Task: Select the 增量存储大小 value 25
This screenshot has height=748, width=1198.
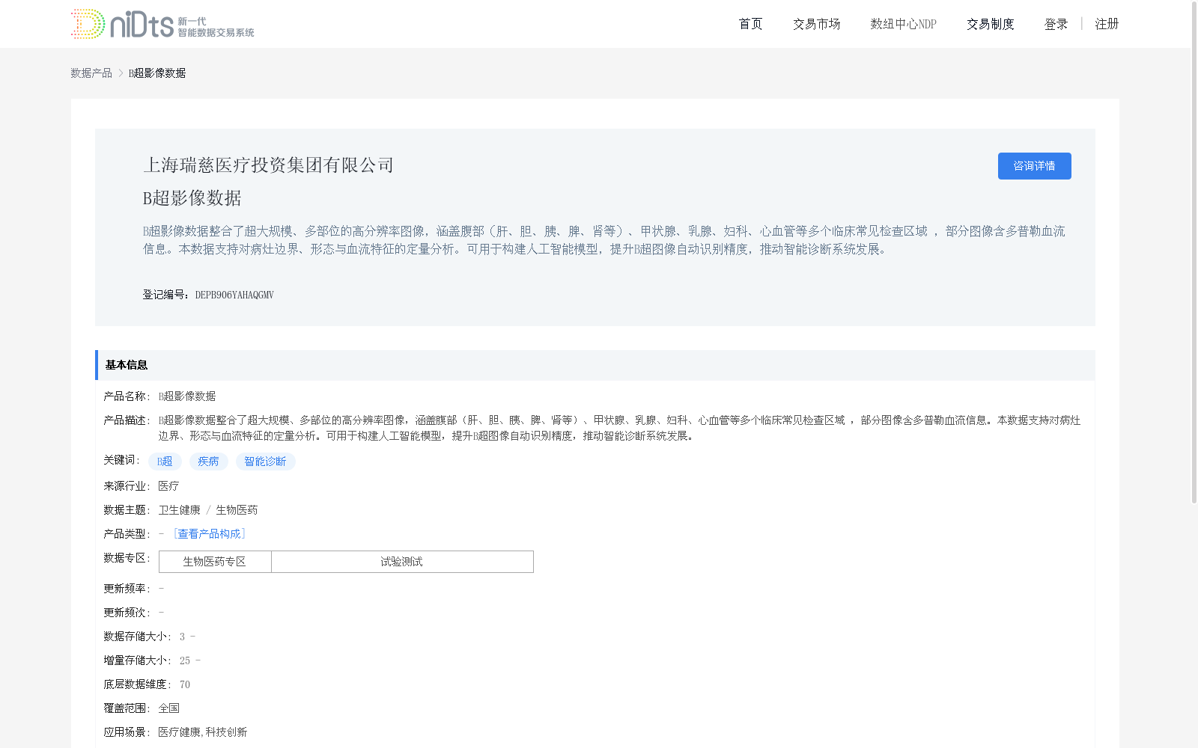Action: coord(185,660)
